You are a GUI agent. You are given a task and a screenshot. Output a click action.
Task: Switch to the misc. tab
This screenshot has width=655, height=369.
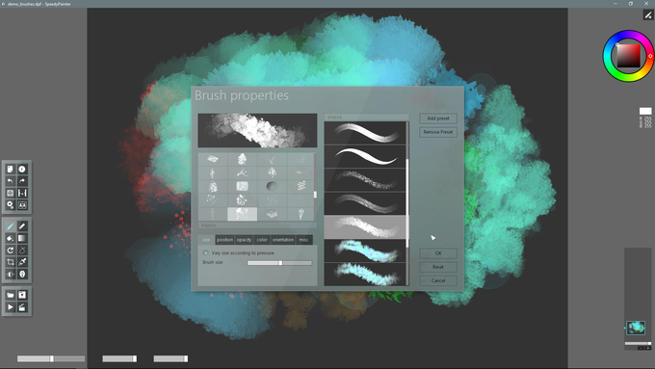(303, 240)
